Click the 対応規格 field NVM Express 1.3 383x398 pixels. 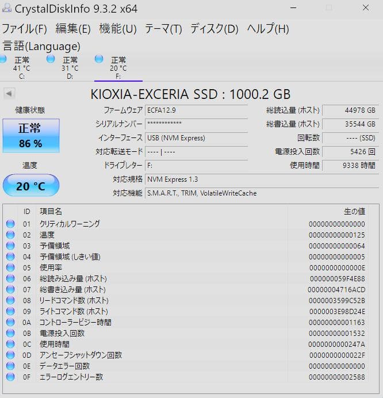click(262, 179)
